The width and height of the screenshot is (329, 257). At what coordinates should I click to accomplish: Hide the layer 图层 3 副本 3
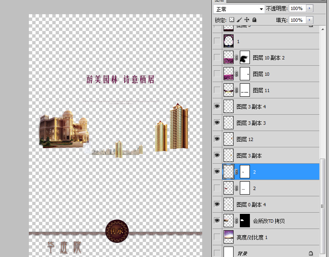pyautogui.click(x=217, y=123)
